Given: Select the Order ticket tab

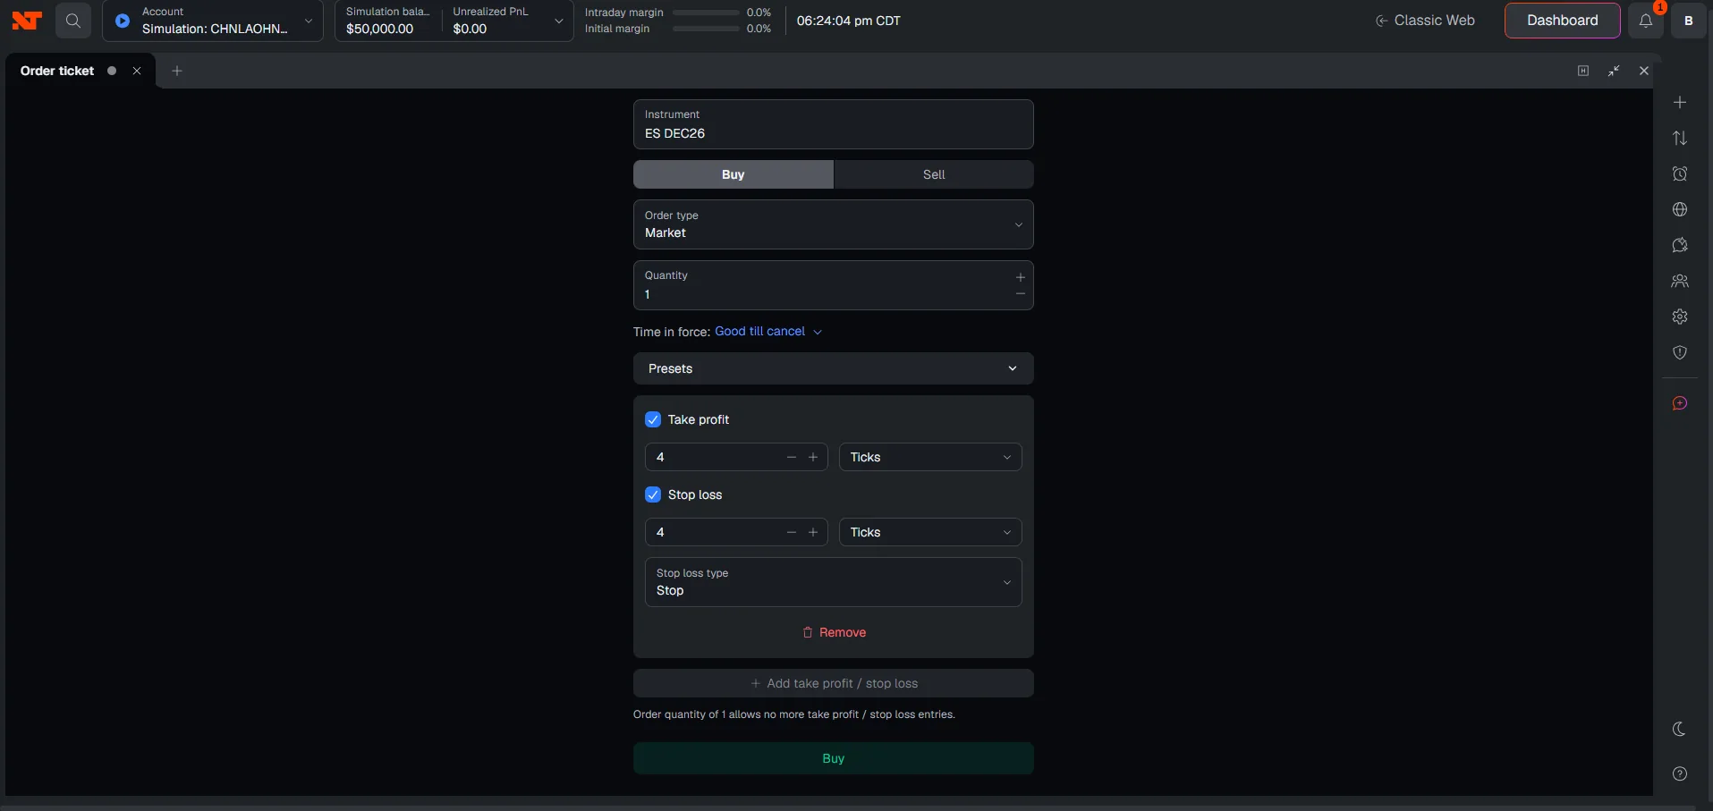Looking at the screenshot, I should coord(57,71).
